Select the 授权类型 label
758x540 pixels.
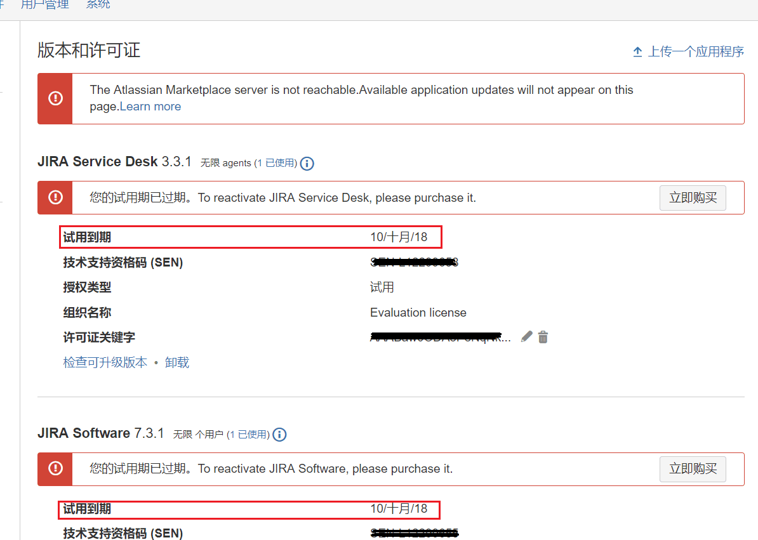click(87, 287)
